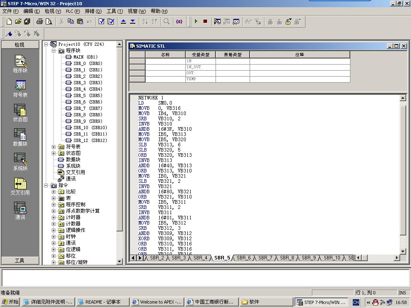
Task: Click the Copy toolbar icon
Action: [x=71, y=22]
